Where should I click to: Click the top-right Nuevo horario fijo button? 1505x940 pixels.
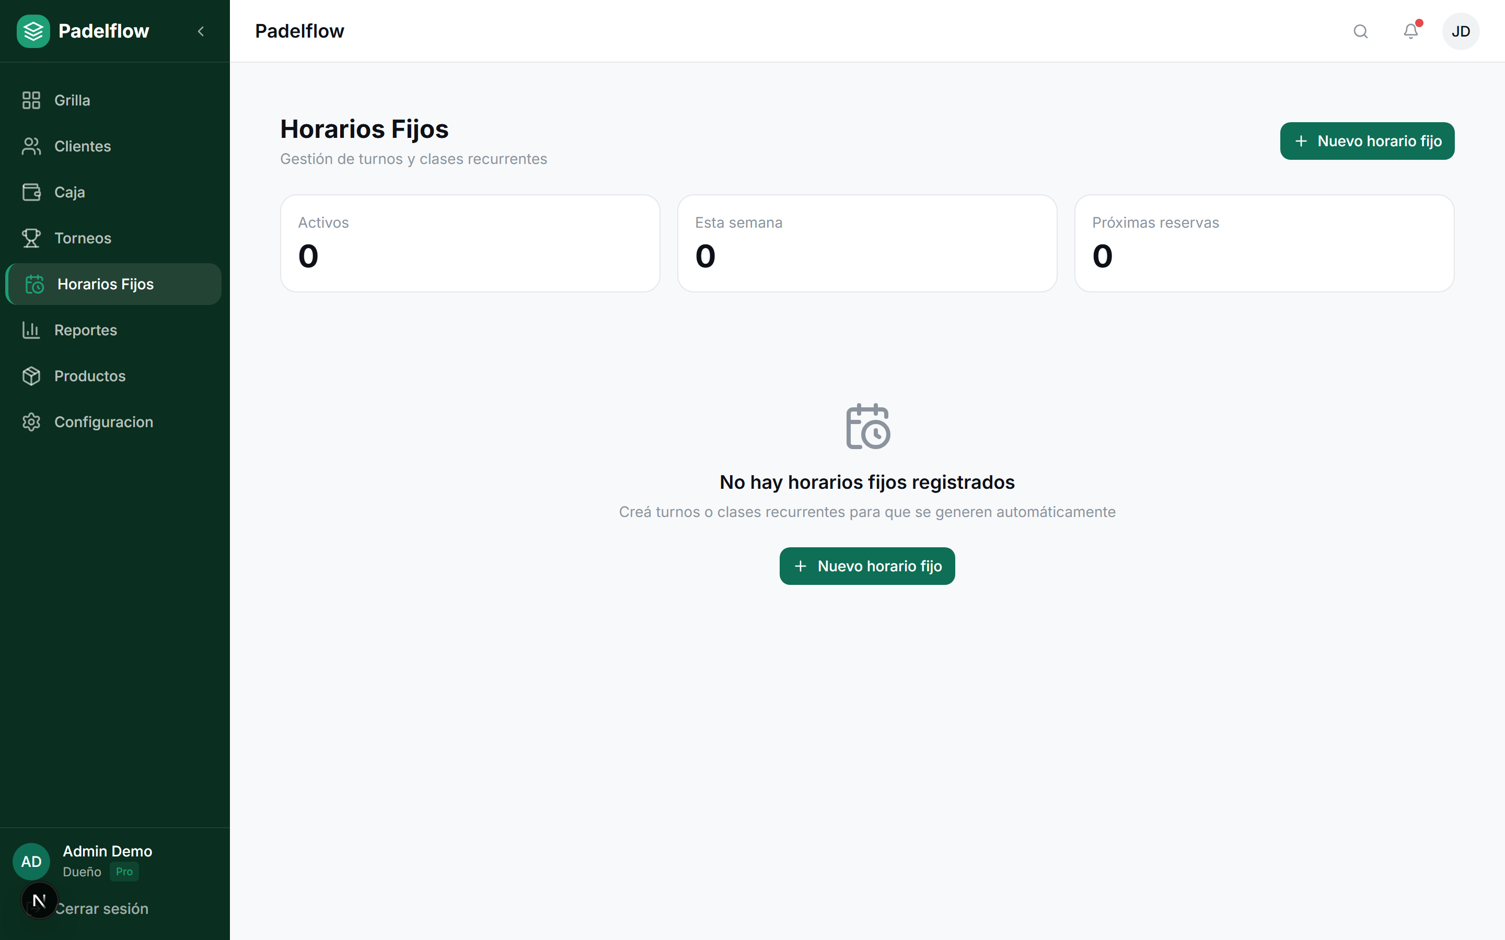pyautogui.click(x=1367, y=141)
